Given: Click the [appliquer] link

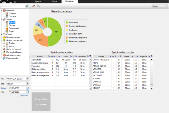Looking at the screenshot, I should pos(24,95).
